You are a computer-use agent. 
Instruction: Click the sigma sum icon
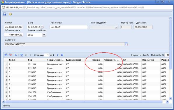coord(16,55)
